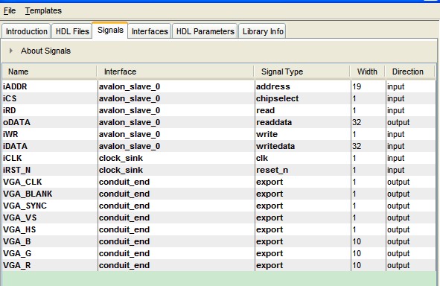Viewport: 440px width, 286px height.
Task: Edit the width value 19 for iADDR
Action: click(369, 86)
